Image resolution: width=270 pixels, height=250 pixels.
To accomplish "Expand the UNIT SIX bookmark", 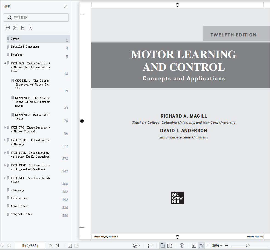I will (x=5, y=178).
